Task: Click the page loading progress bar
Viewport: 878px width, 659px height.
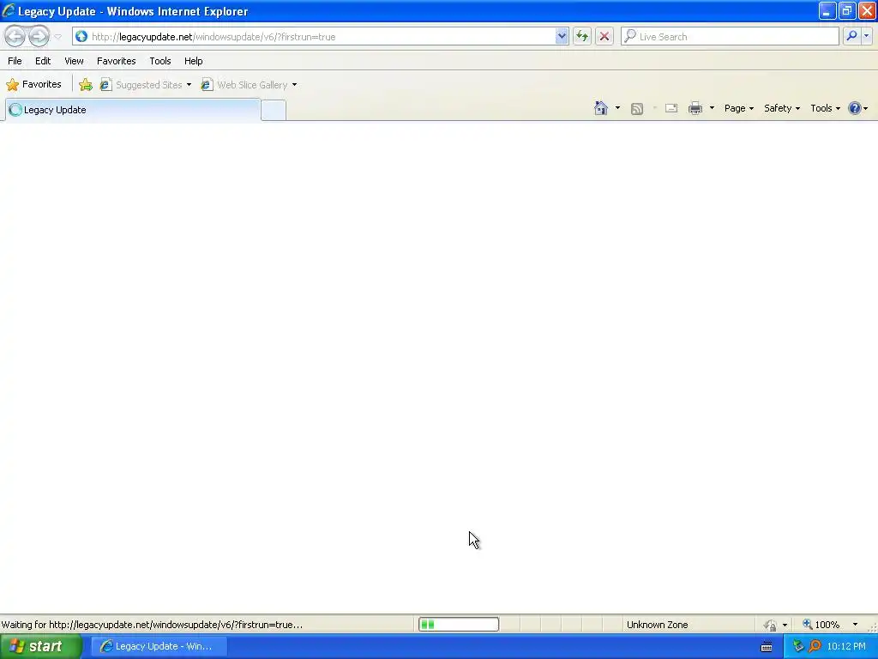Action: click(x=459, y=625)
